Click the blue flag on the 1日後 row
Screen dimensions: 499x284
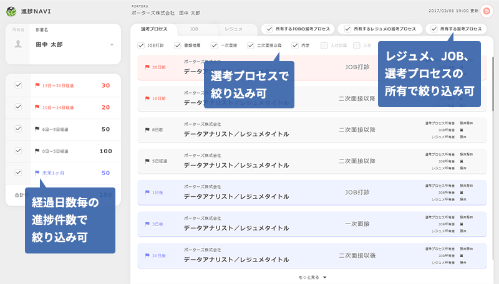(x=147, y=192)
